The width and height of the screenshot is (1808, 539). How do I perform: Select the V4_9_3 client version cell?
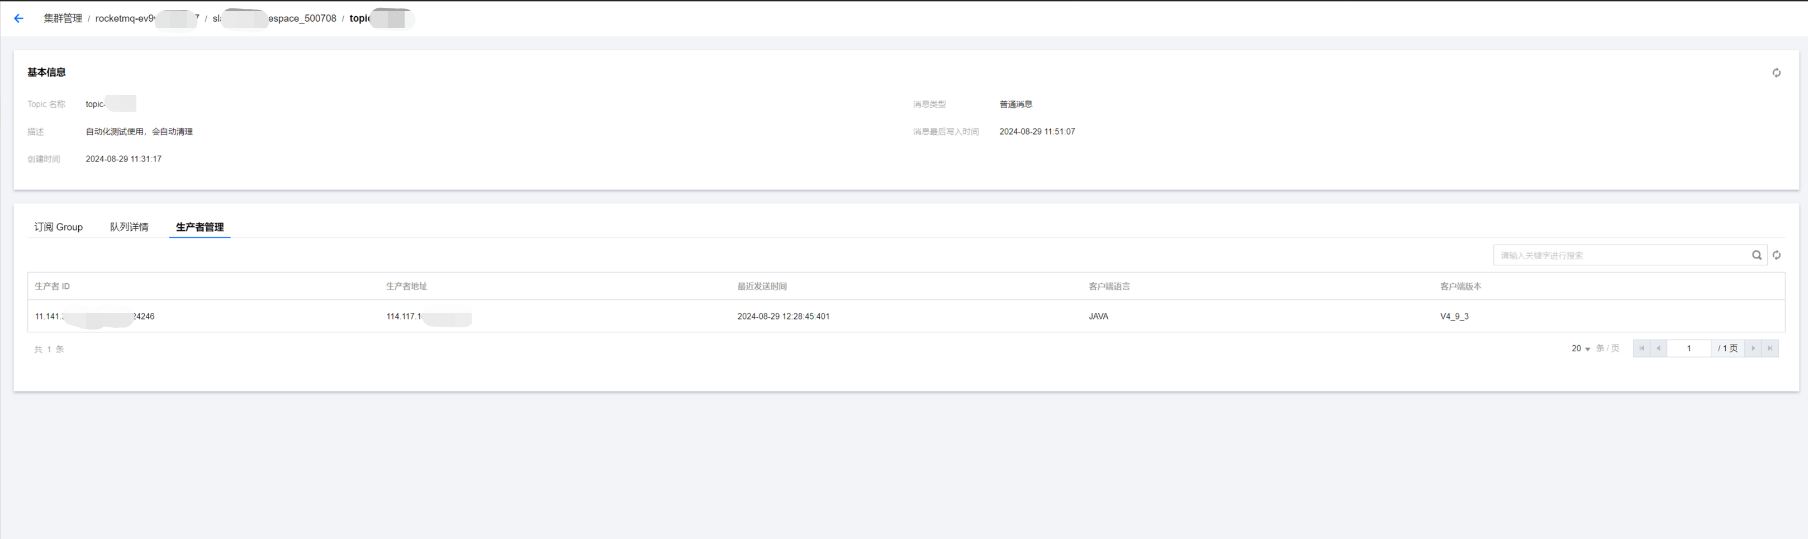coord(1454,317)
